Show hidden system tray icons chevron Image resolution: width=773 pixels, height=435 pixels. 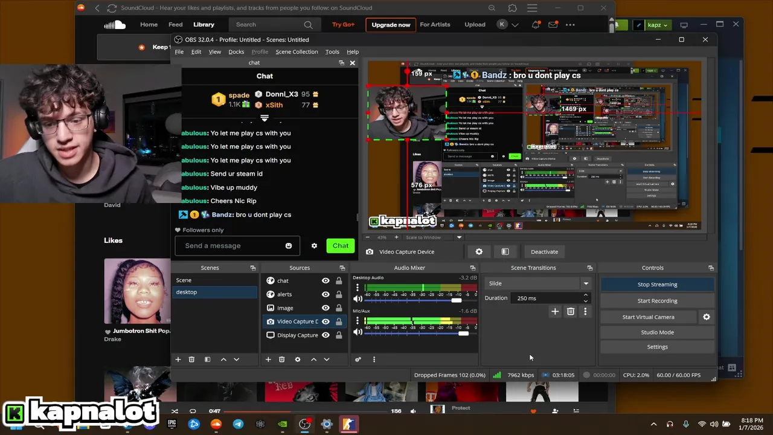coord(653,424)
